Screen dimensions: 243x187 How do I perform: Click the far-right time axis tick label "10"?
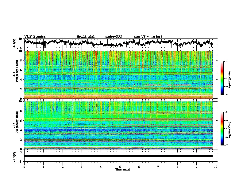(x=216, y=167)
